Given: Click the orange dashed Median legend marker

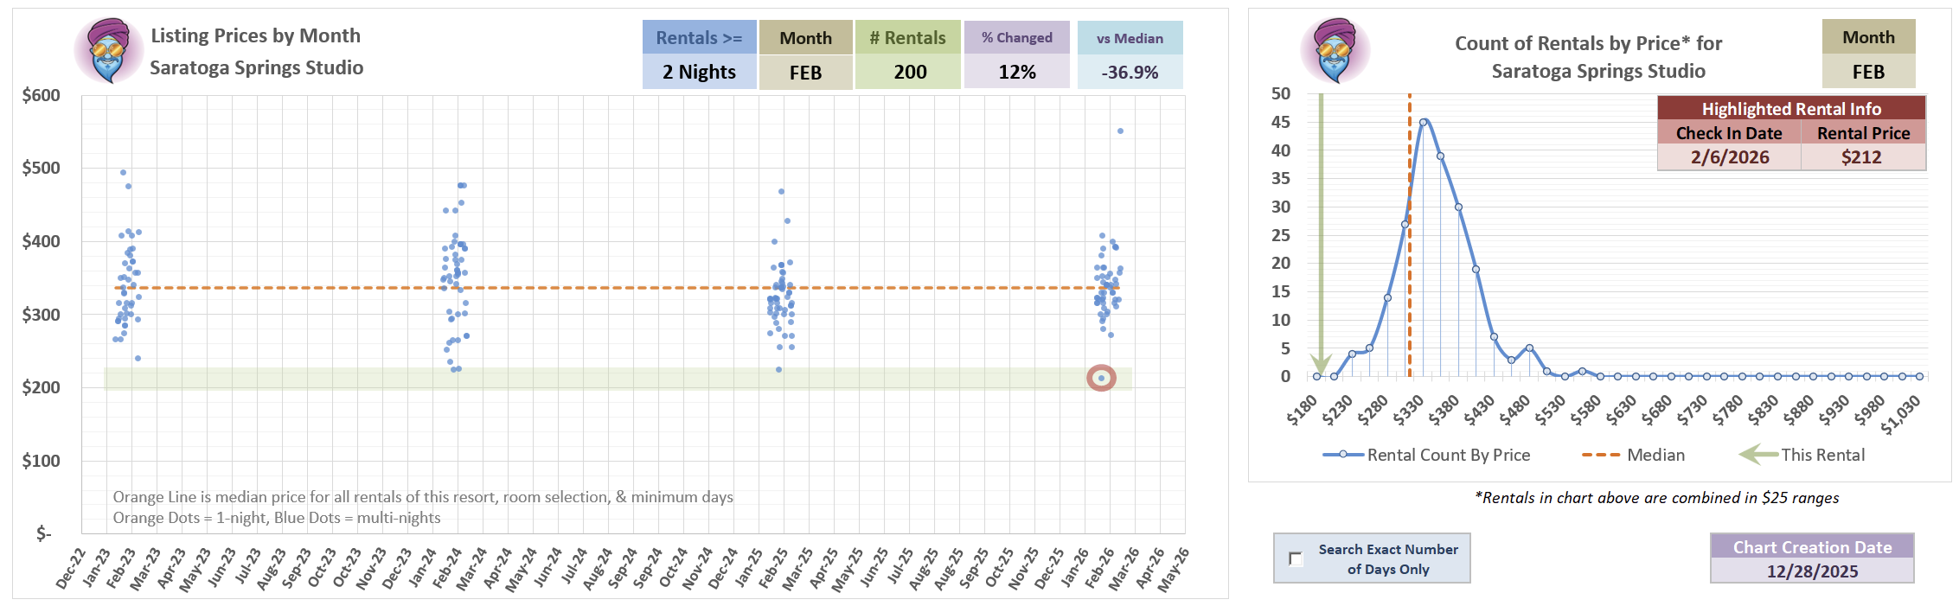Looking at the screenshot, I should (1600, 455).
